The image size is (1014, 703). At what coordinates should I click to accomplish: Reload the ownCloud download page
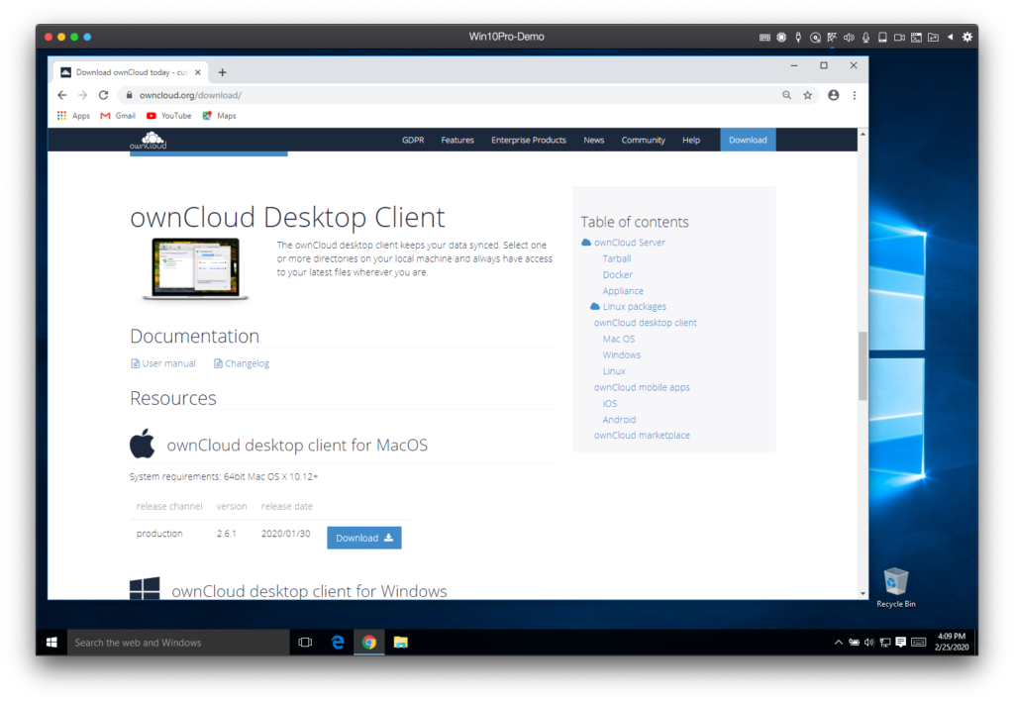click(x=103, y=95)
